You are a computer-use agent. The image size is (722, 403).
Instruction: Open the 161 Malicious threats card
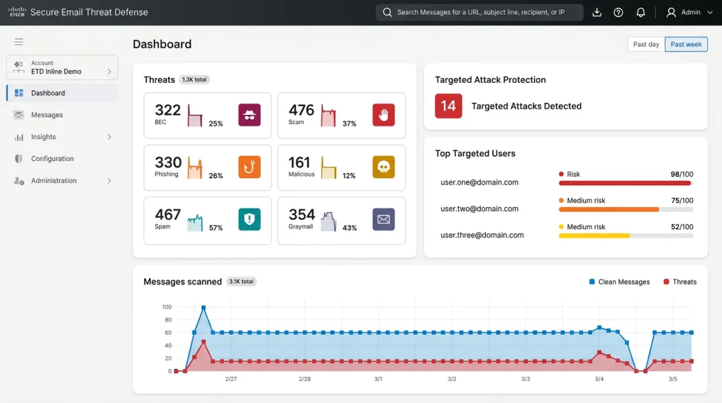pos(342,168)
